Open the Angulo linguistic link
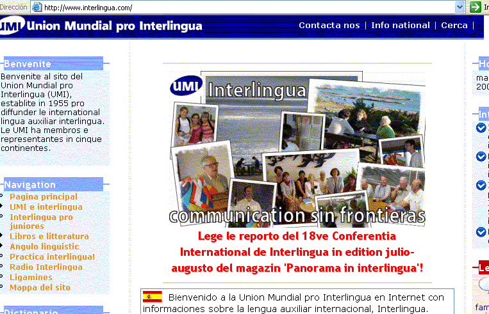The height and width of the screenshot is (314, 489). [44, 246]
